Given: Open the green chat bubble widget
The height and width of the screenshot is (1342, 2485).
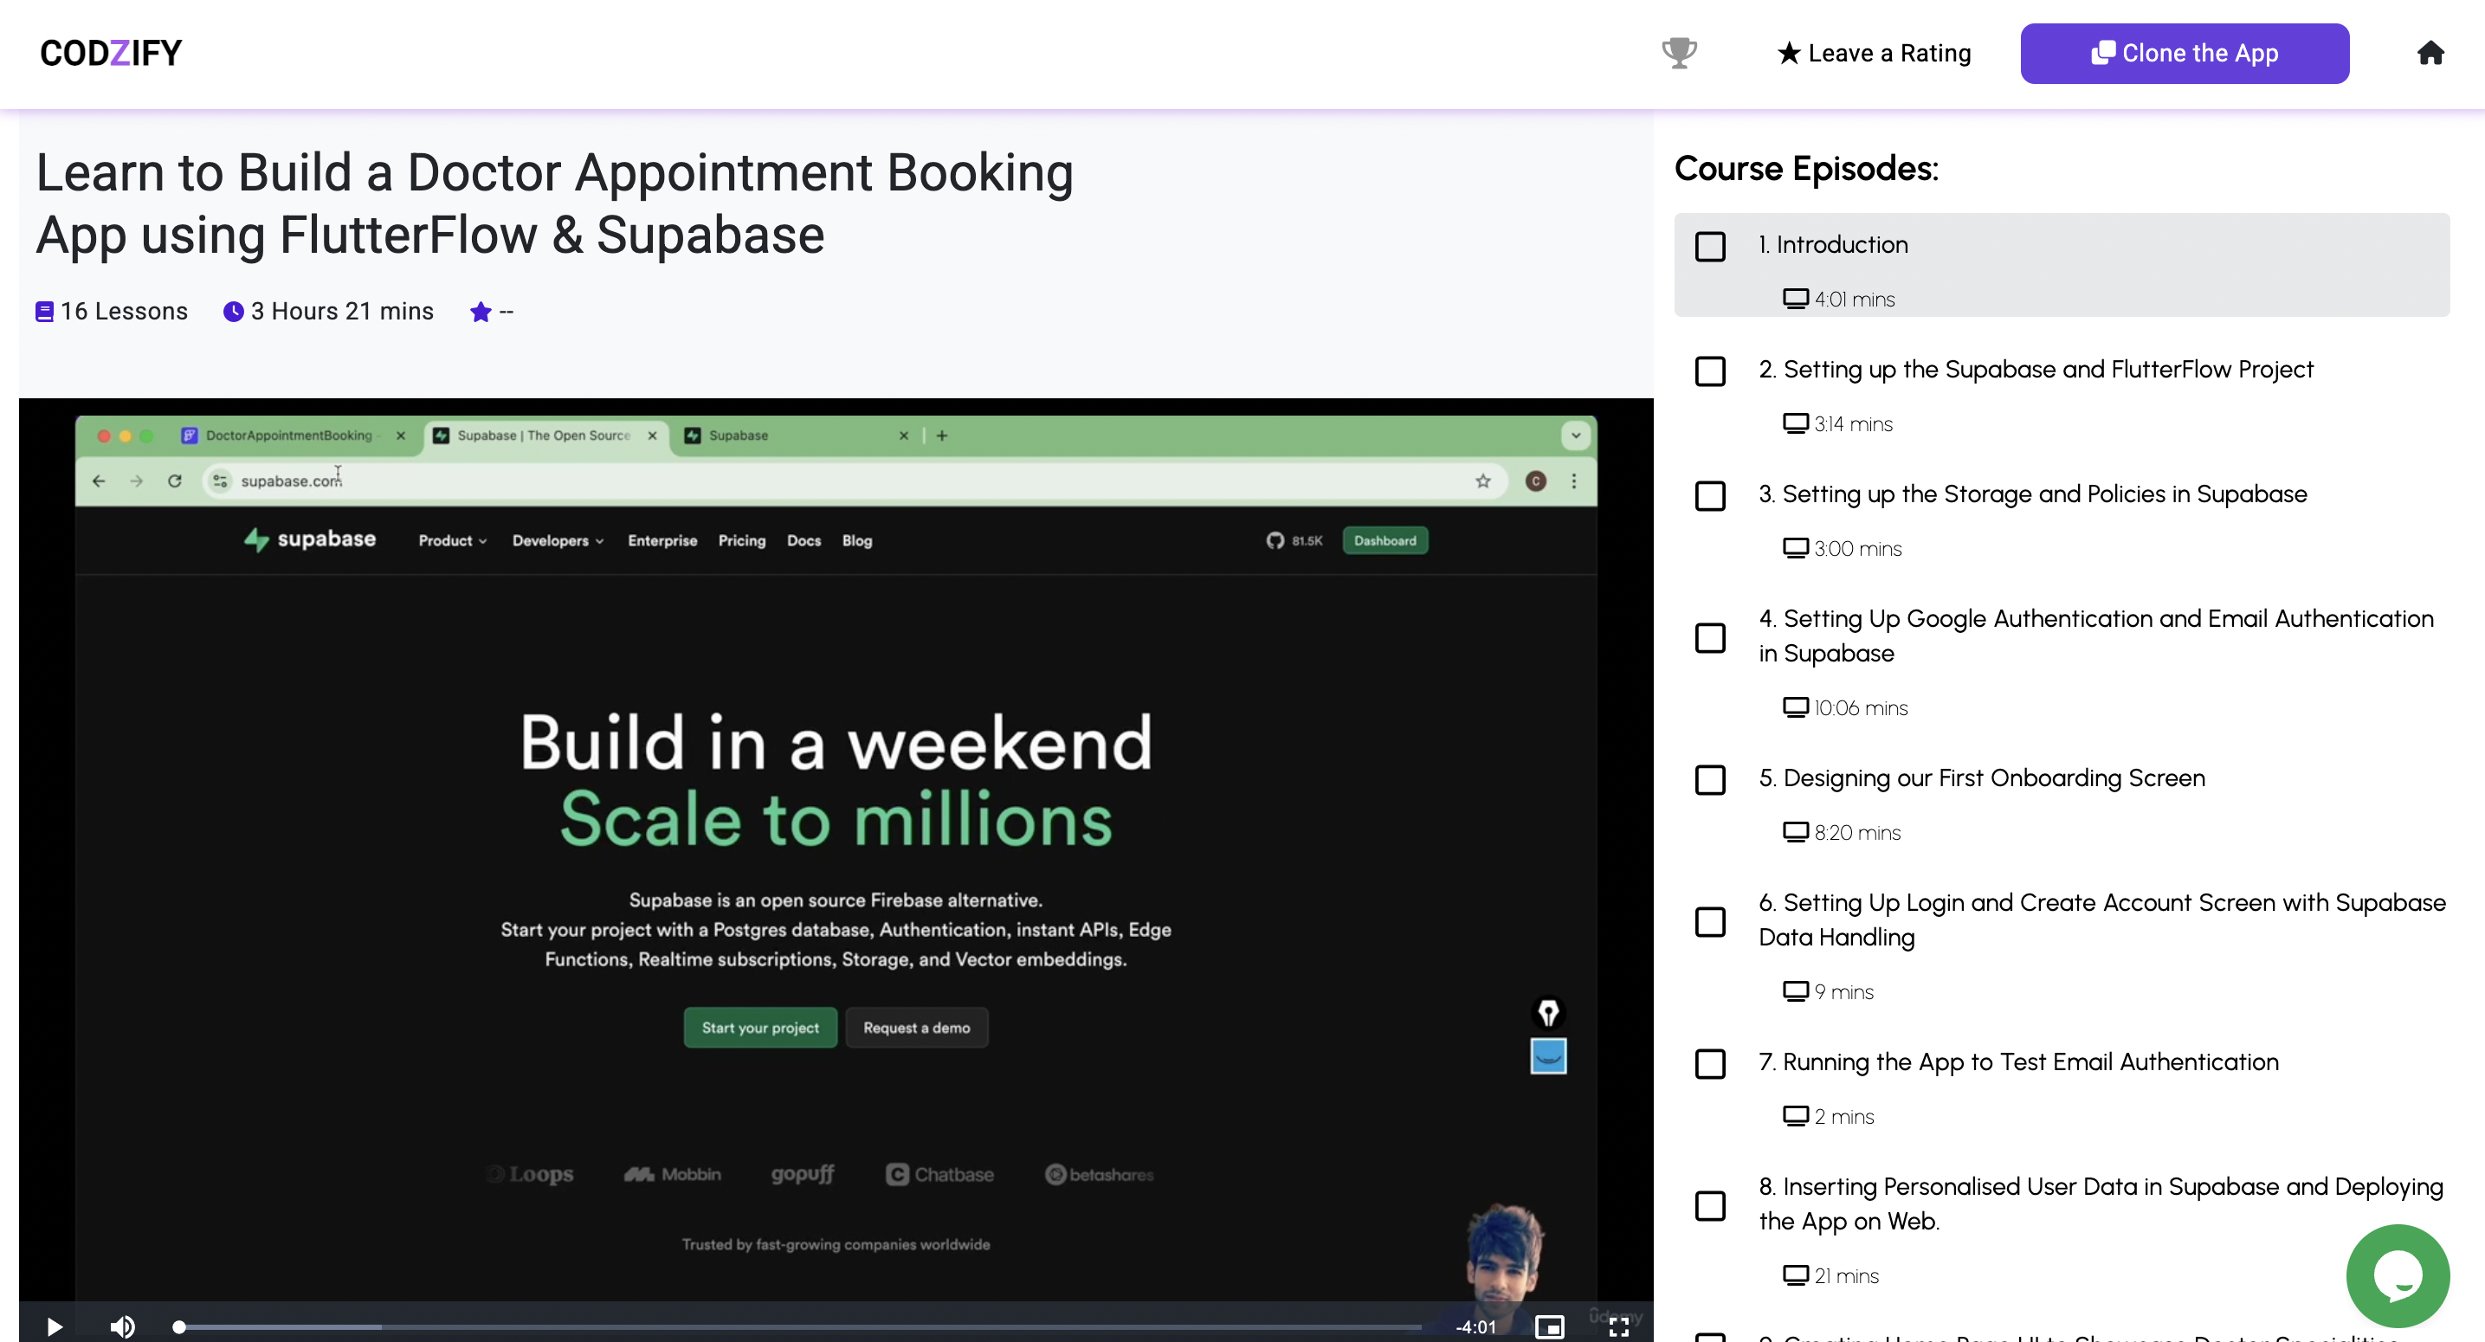Looking at the screenshot, I should point(2398,1275).
